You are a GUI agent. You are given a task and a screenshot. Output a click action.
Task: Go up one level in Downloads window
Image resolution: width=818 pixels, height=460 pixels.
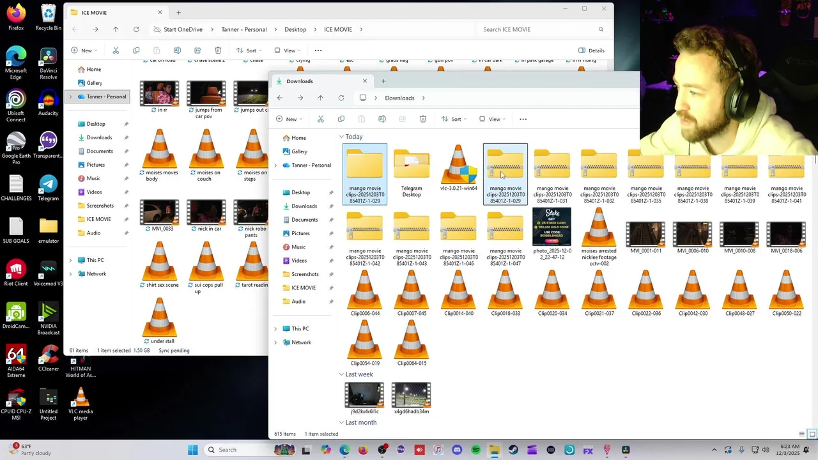(x=321, y=98)
